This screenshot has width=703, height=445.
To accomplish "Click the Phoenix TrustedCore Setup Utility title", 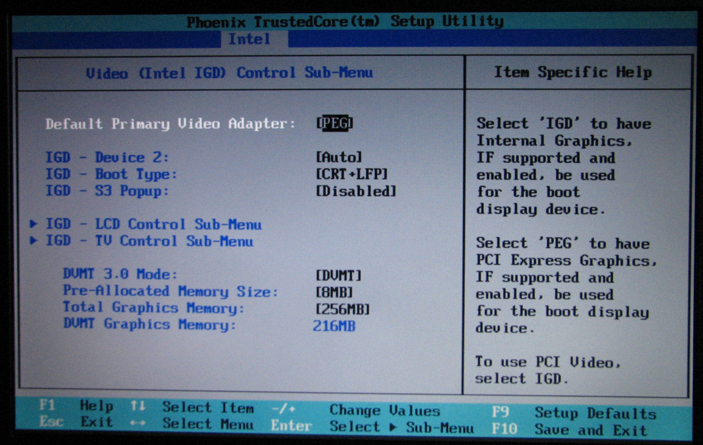I will 345,22.
